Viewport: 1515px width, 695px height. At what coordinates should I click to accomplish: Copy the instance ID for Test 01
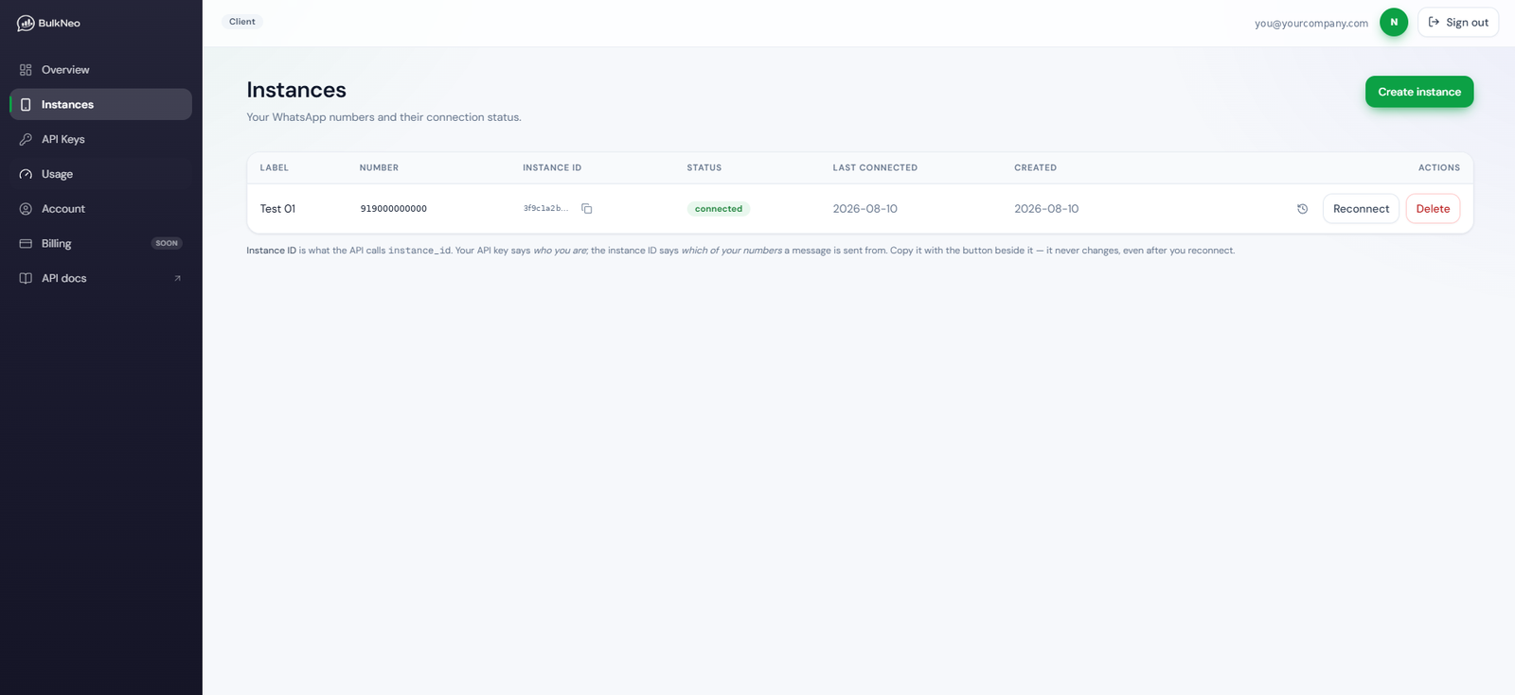pyautogui.click(x=587, y=209)
